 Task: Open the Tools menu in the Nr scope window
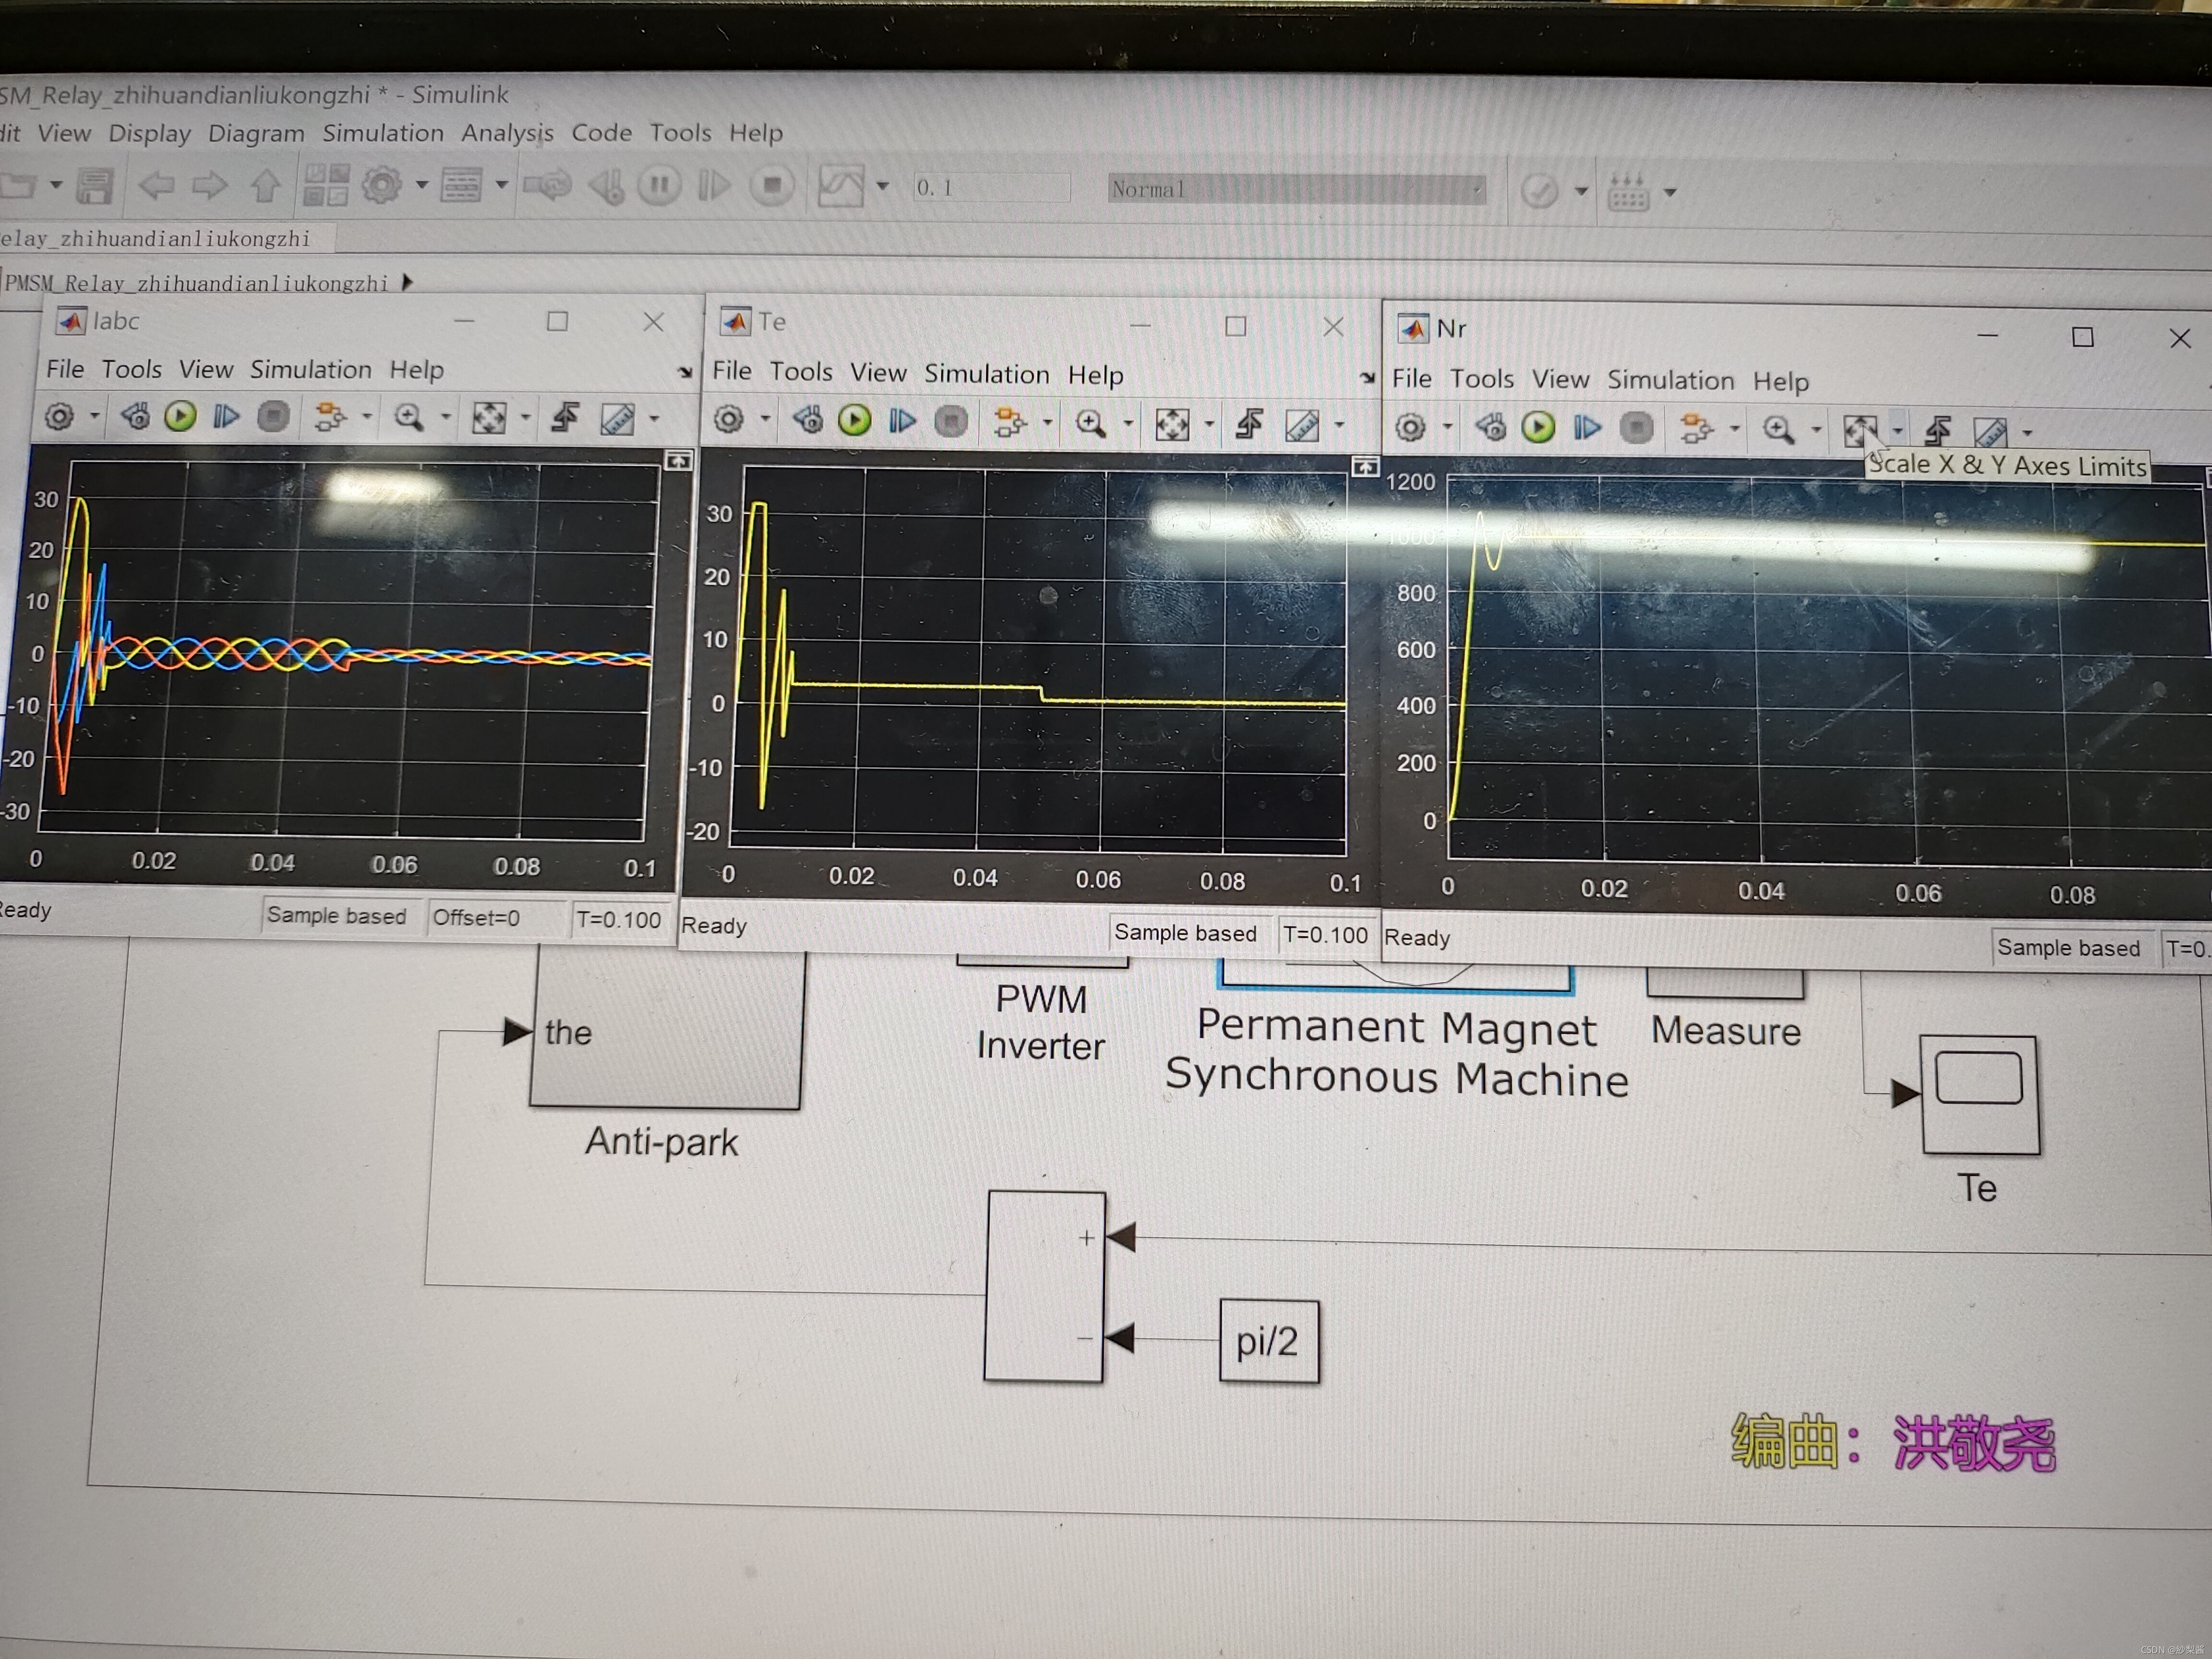pyautogui.click(x=1481, y=379)
